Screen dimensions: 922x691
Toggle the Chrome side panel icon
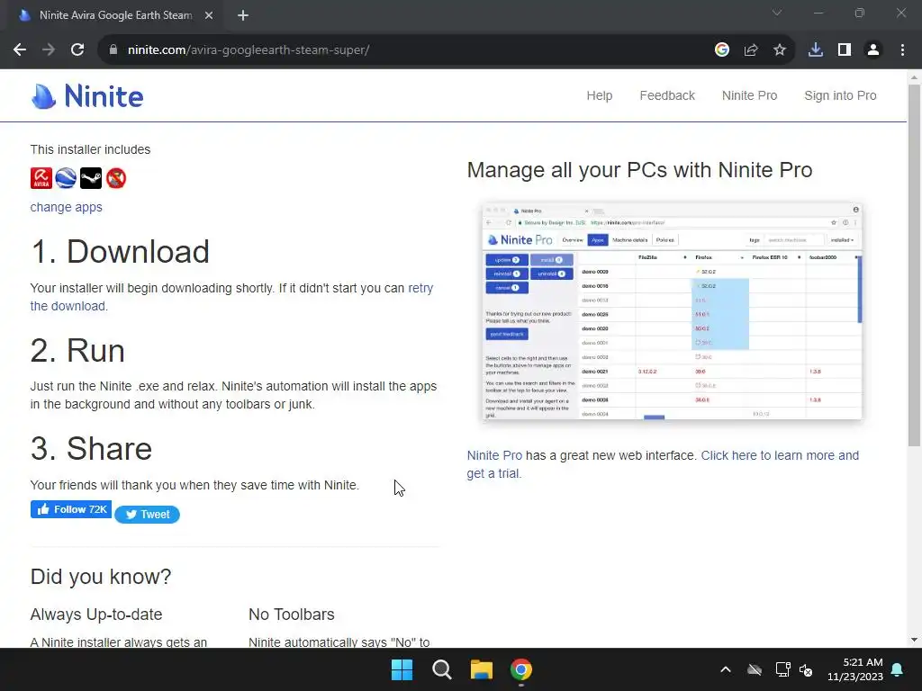click(x=844, y=50)
